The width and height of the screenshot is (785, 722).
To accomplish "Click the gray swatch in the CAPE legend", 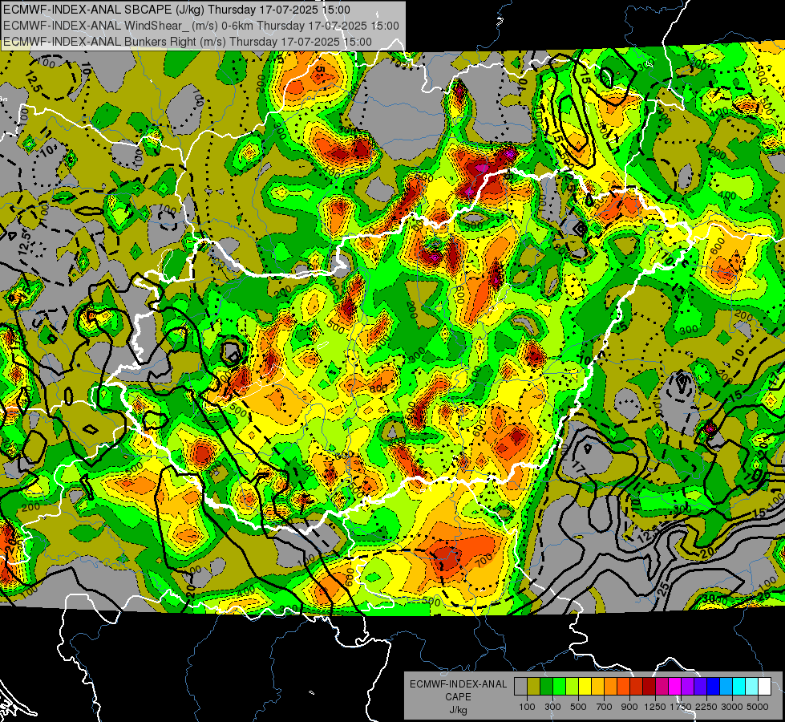I will [x=520, y=686].
